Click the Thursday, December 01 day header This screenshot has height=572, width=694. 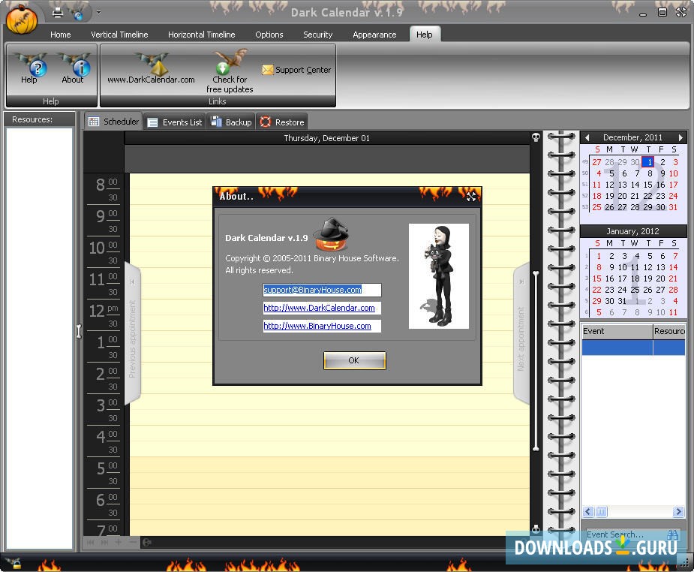pos(326,138)
